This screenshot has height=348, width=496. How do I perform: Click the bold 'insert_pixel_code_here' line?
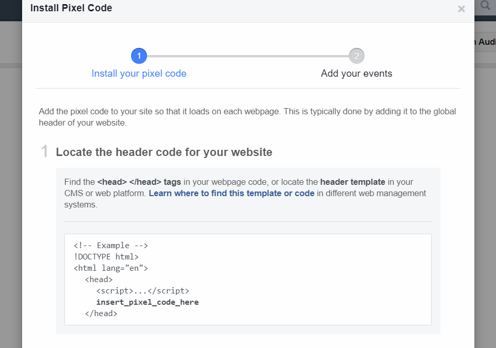click(x=148, y=302)
